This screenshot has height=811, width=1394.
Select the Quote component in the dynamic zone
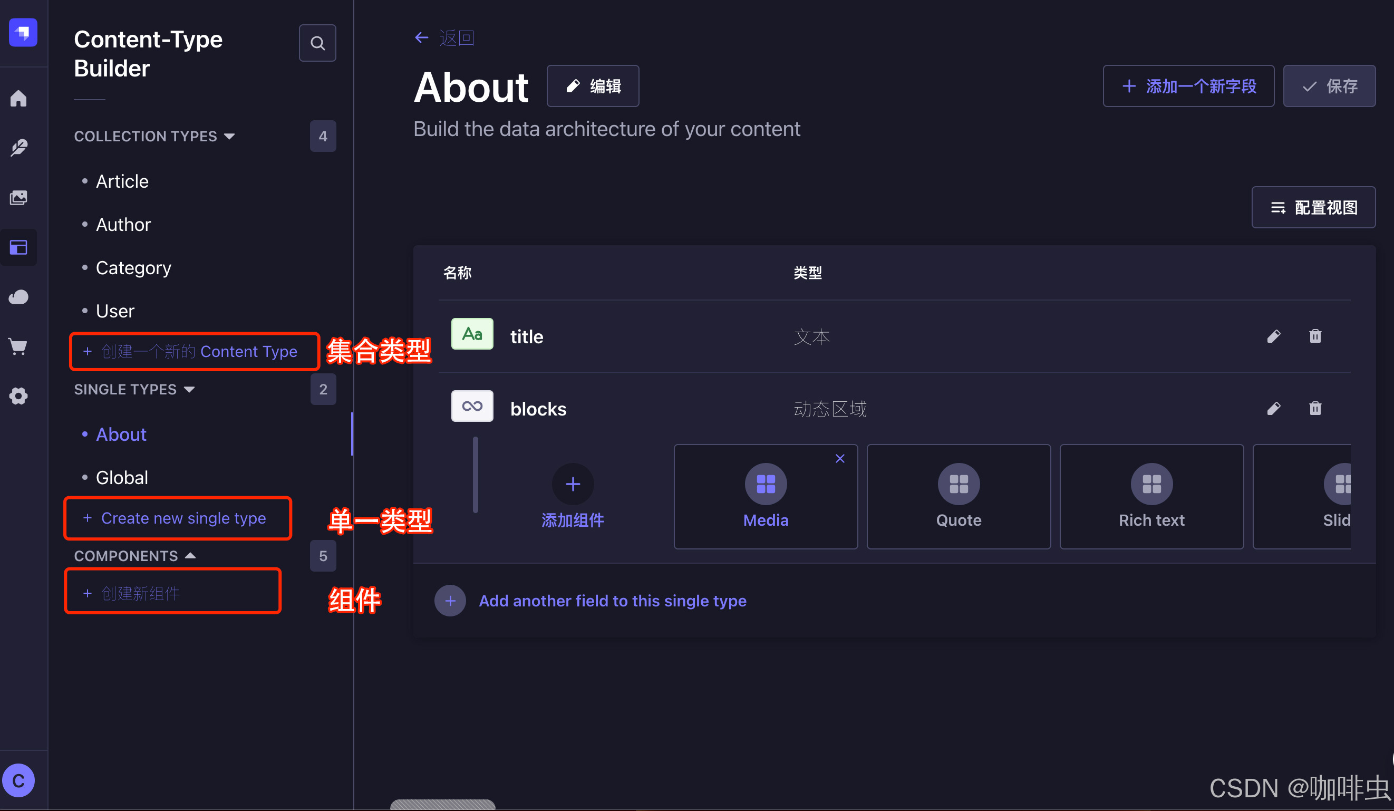958,496
